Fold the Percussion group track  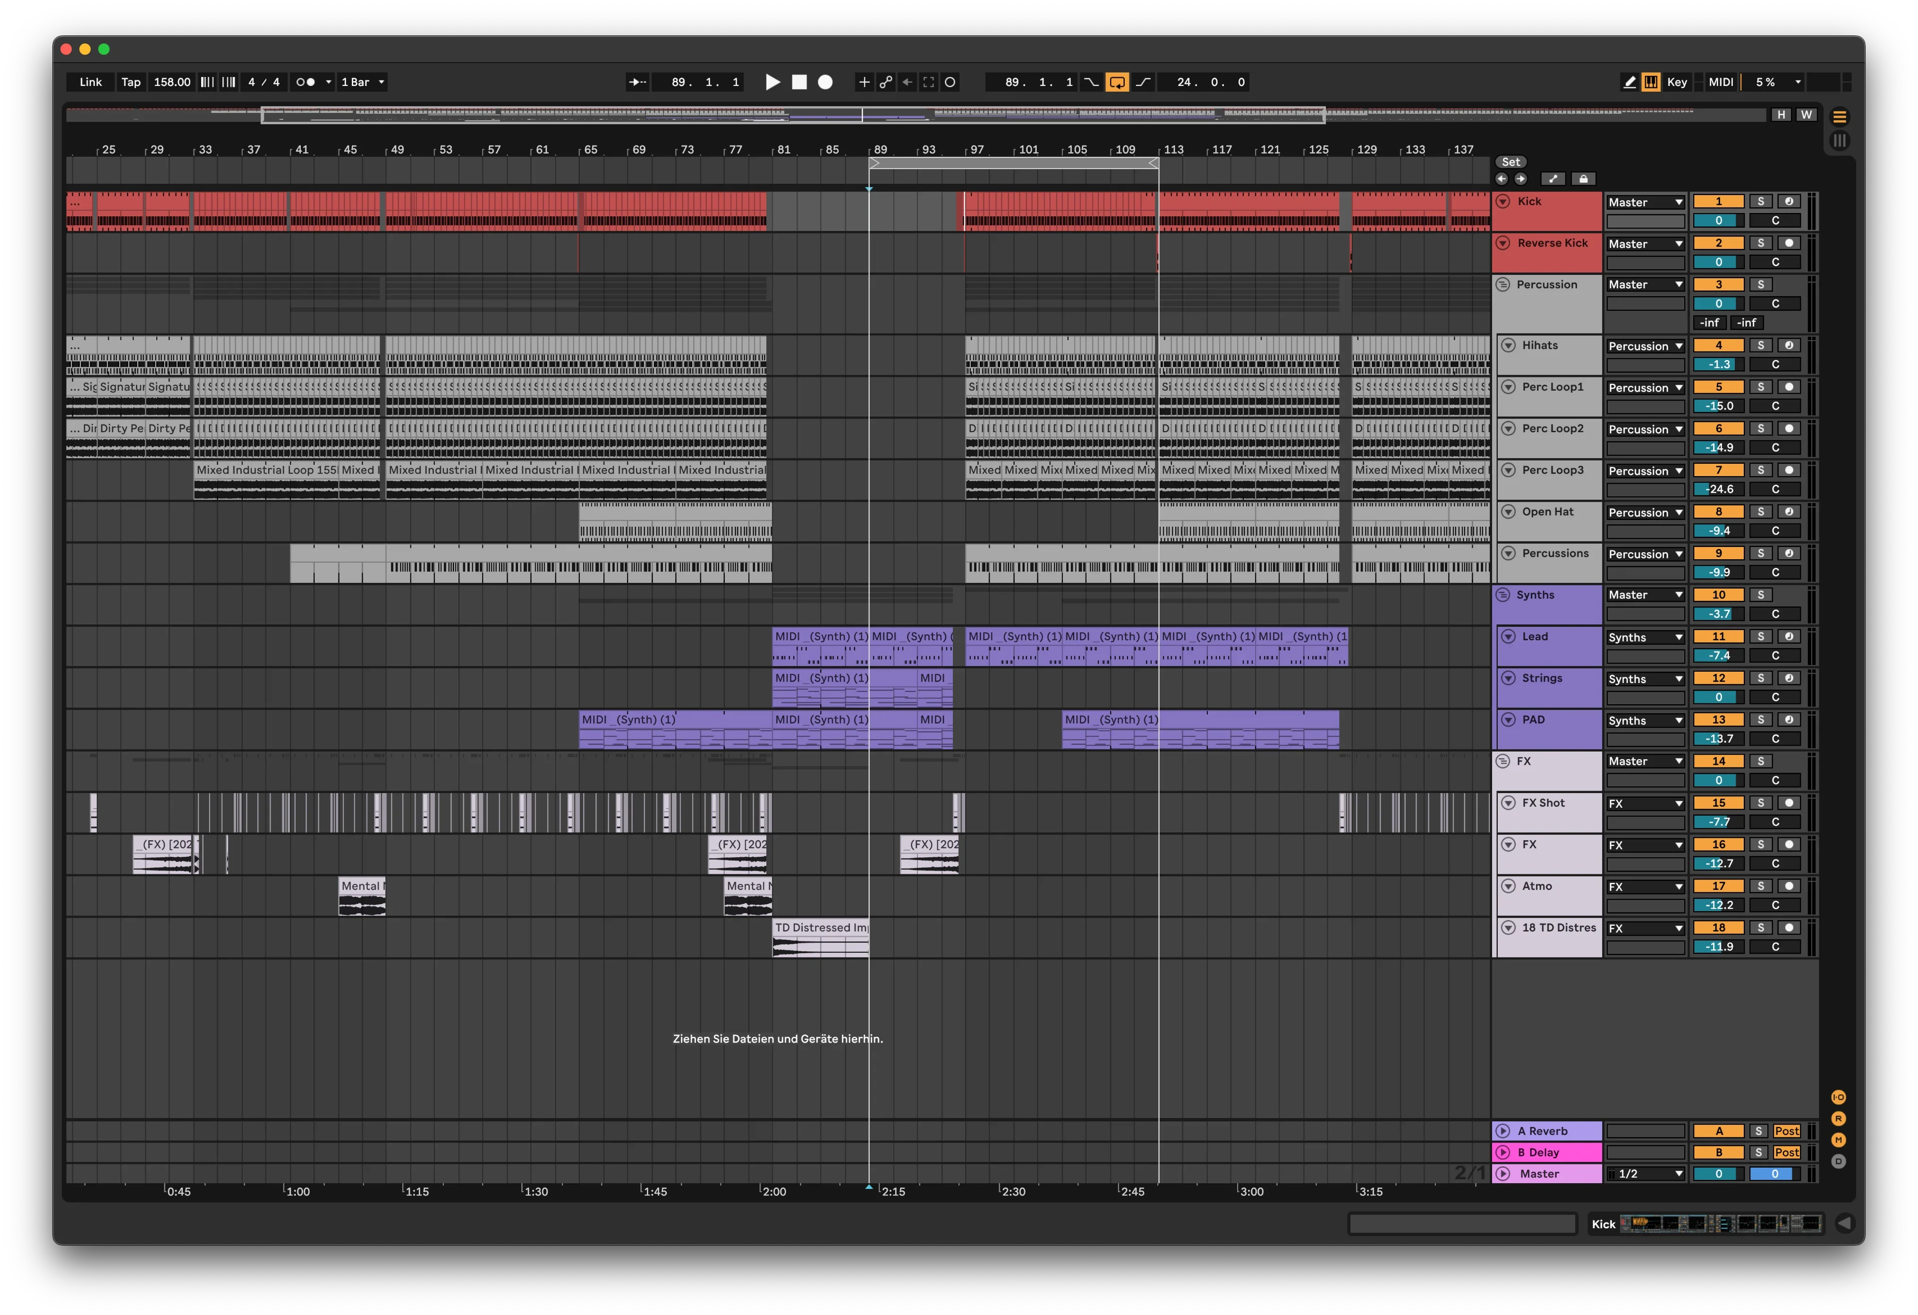[x=1503, y=285]
